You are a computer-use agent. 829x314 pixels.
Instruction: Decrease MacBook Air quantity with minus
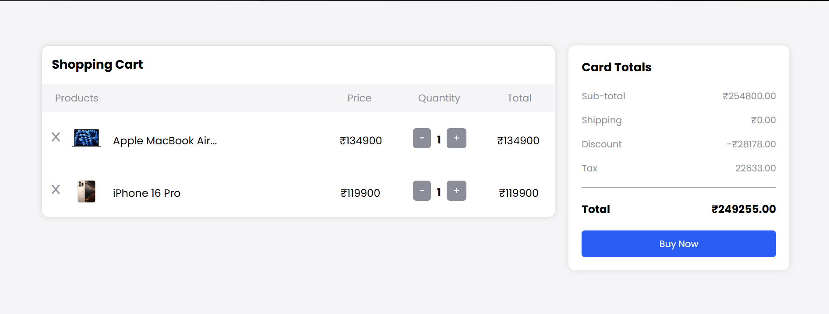pos(422,138)
